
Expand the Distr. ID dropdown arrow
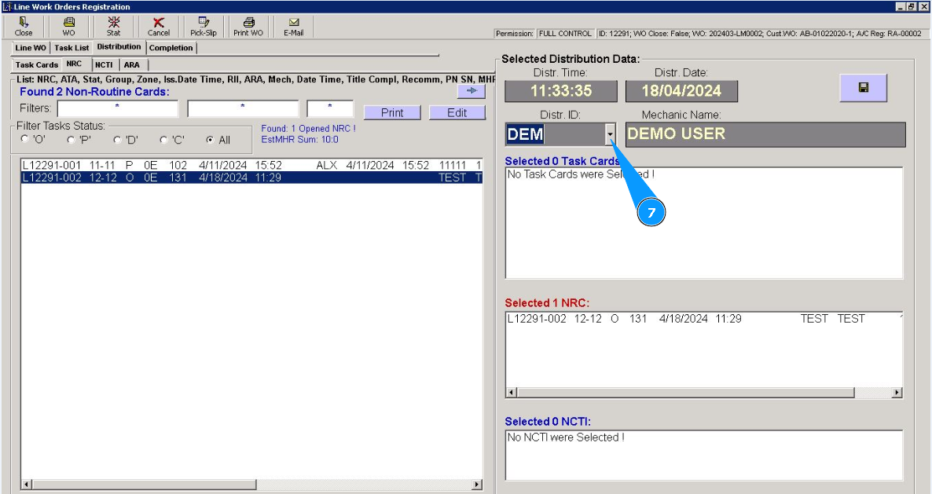(x=610, y=134)
